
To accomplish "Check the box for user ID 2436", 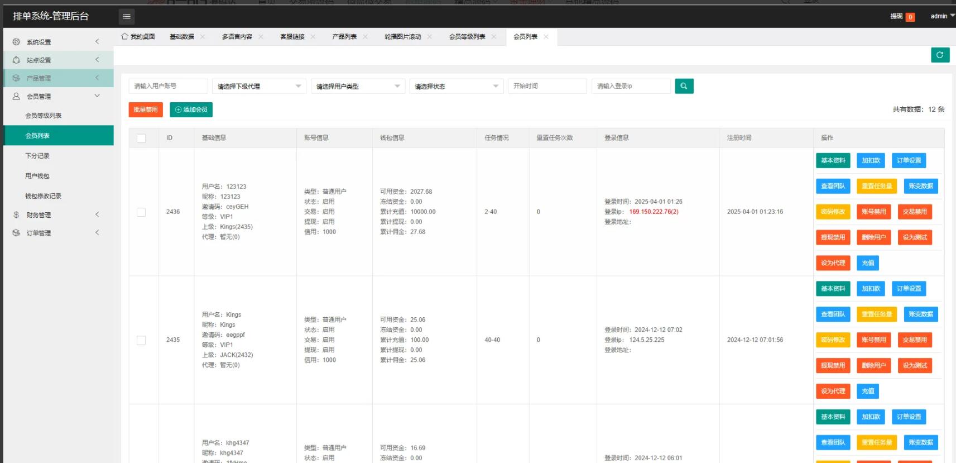I will (x=141, y=212).
